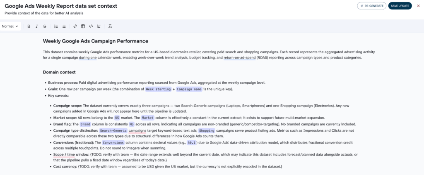The width and height of the screenshot is (424, 175).
Task: Click the 'No' code chip
Action: 131,124
